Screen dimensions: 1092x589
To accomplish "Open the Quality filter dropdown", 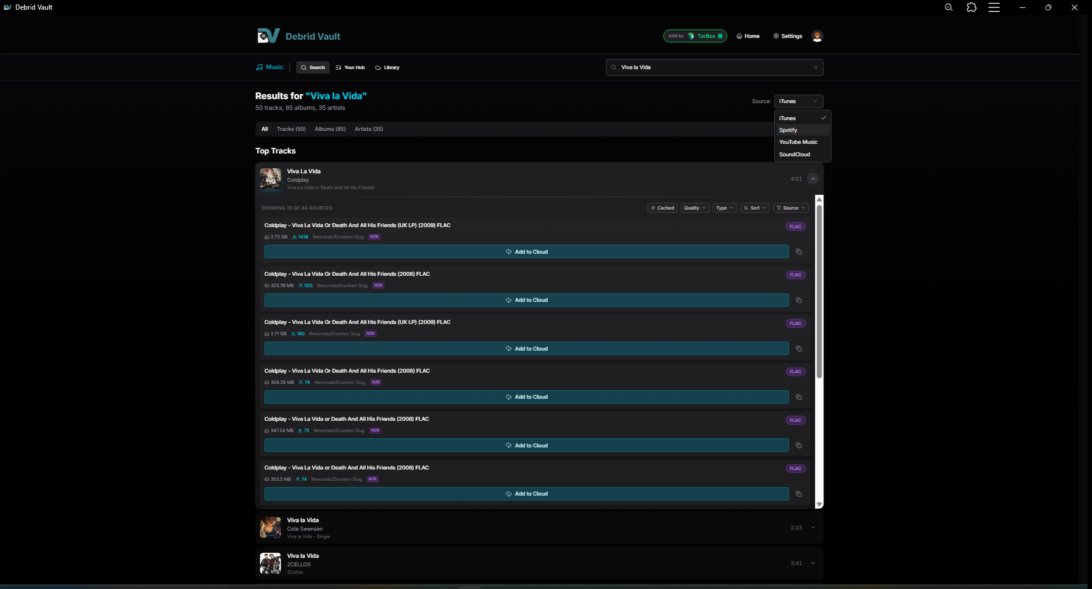I will [695, 208].
